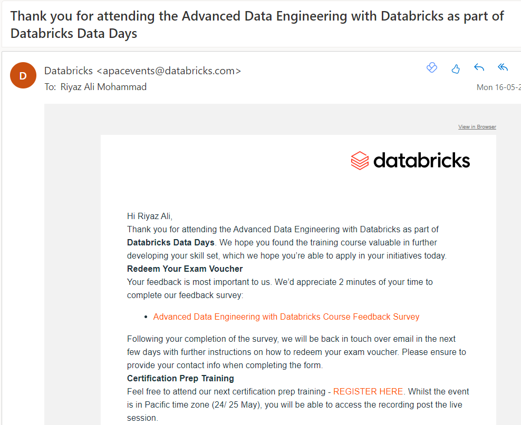Click the received date Mon 16-05
Image resolution: width=521 pixels, height=425 pixels.
click(498, 87)
